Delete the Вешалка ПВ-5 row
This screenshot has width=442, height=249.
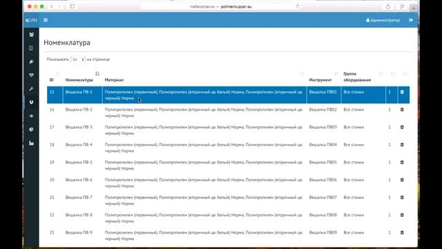click(402, 163)
